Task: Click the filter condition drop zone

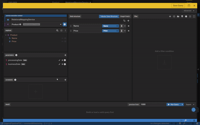Action: click(164, 62)
